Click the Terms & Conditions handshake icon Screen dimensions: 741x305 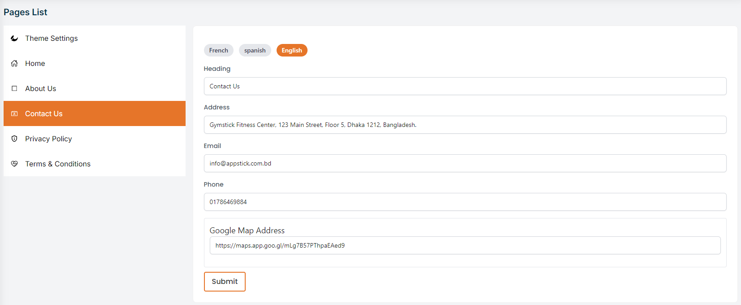pos(14,164)
